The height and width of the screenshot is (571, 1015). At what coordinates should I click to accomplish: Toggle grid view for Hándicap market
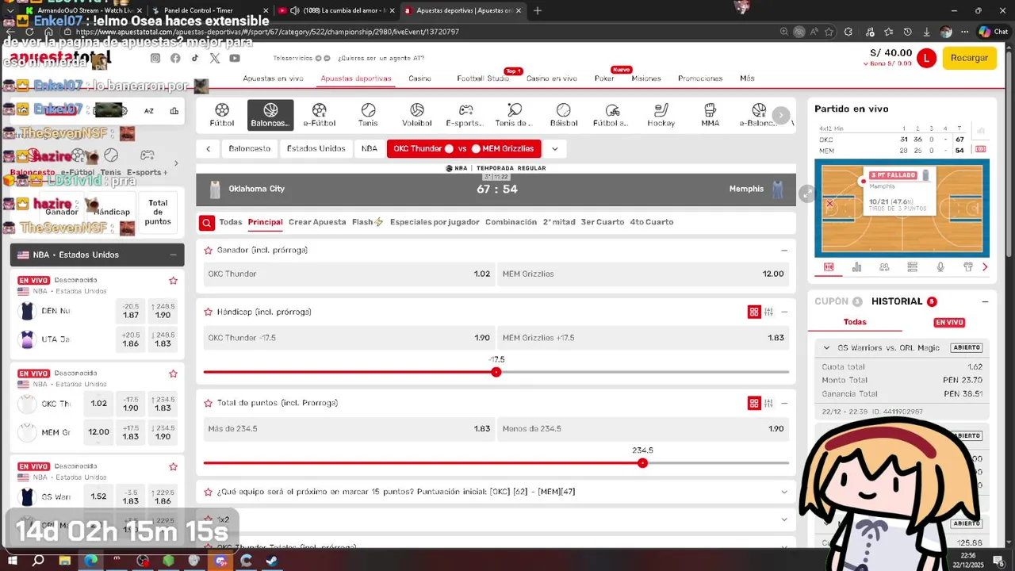coord(754,312)
